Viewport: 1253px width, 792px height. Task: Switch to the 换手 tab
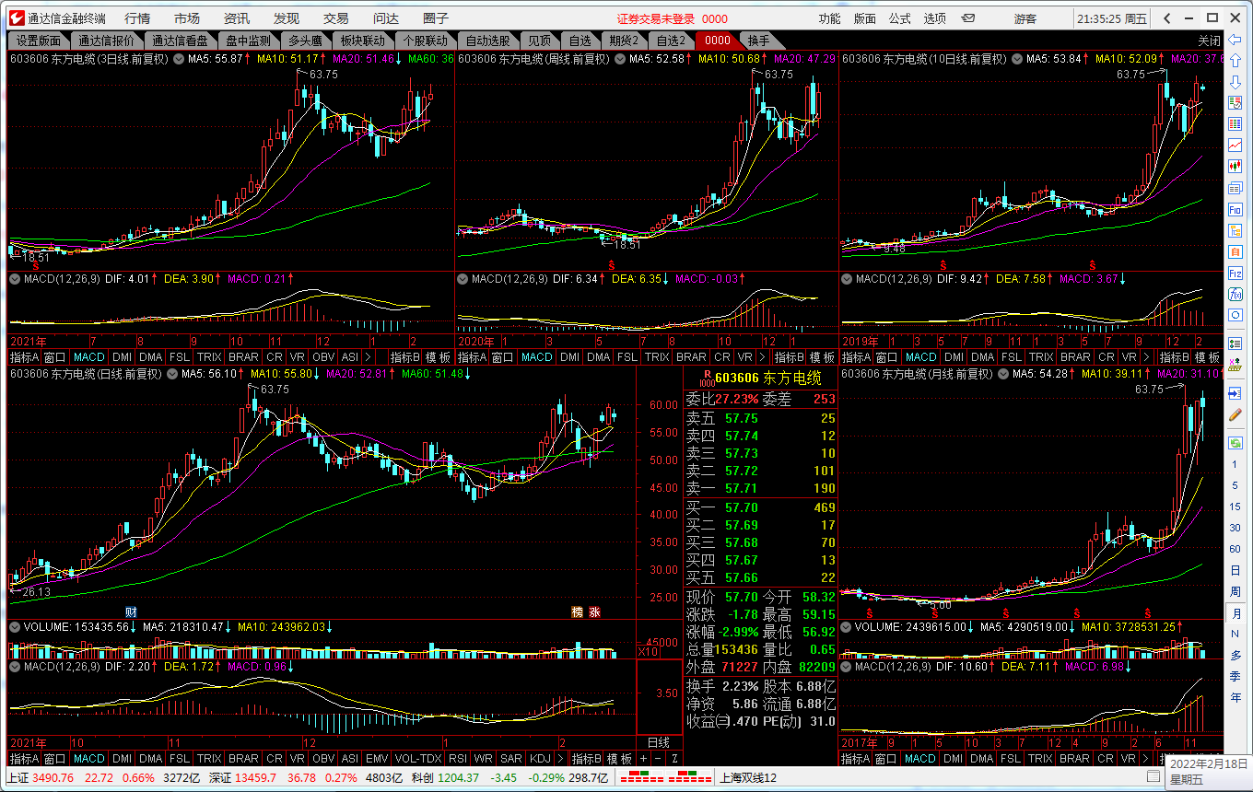pyautogui.click(x=758, y=41)
